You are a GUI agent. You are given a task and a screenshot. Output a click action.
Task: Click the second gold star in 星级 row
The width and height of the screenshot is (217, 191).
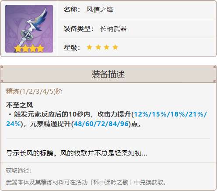pos(98,47)
